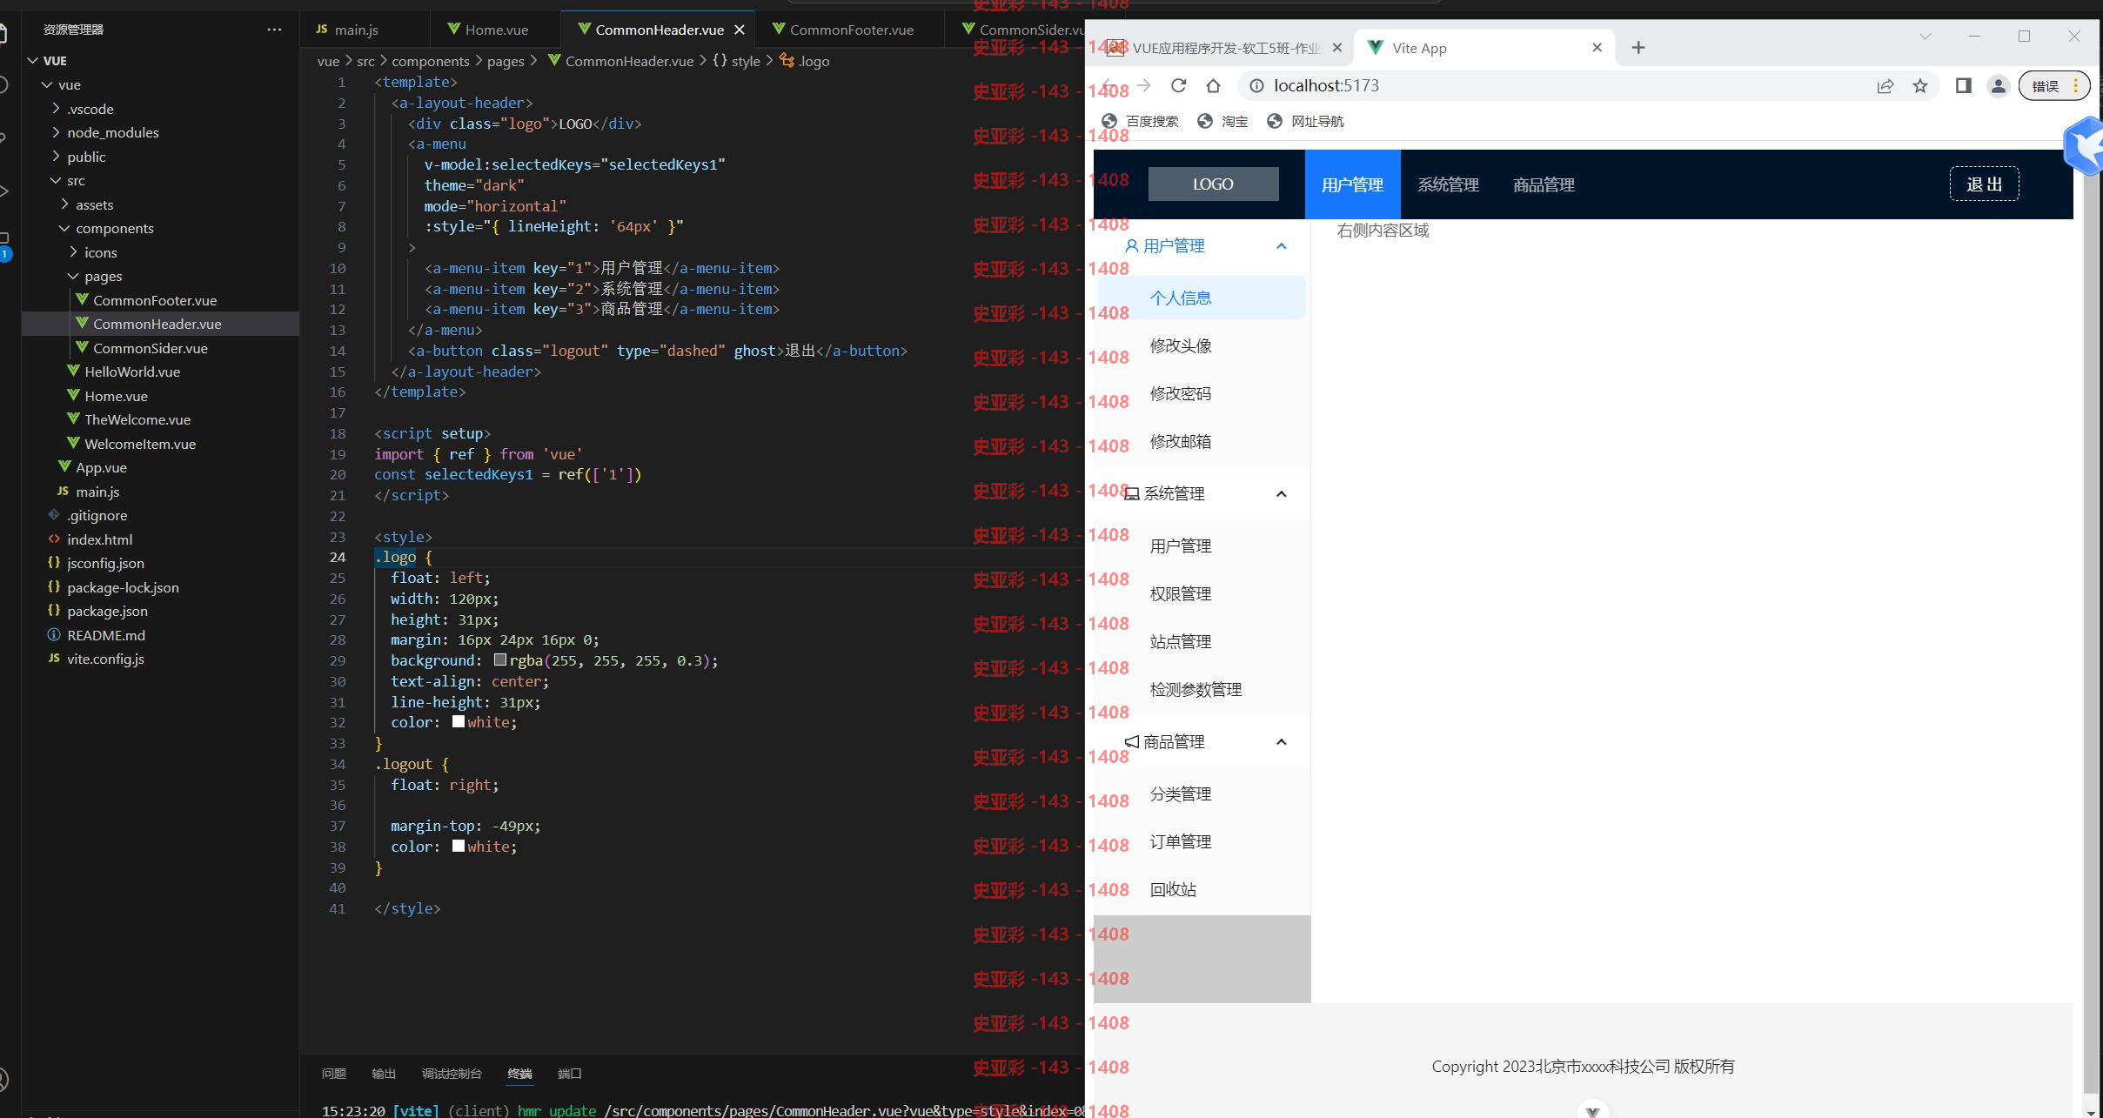Viewport: 2103px width, 1118px height.
Task: Click the 错误 update button in browser
Action: click(2053, 85)
